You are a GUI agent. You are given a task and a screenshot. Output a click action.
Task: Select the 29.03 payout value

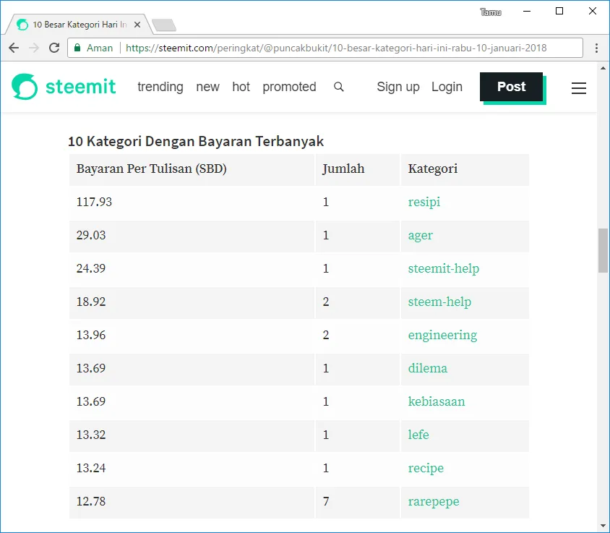91,235
